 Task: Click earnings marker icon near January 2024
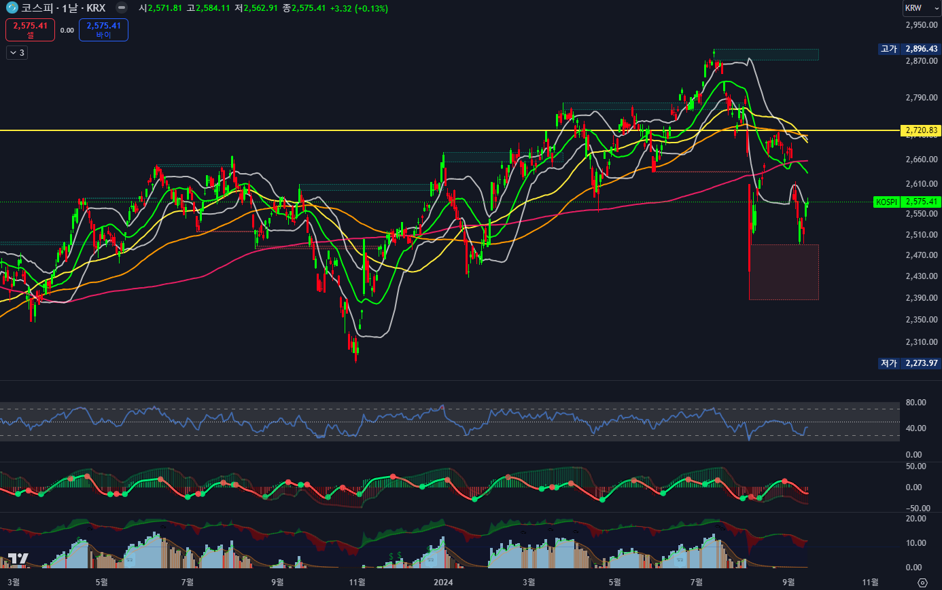point(430,559)
